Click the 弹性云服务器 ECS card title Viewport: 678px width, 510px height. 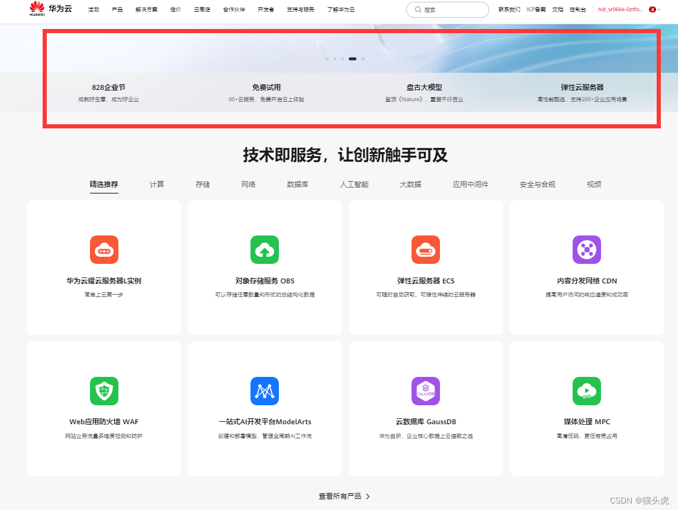(426, 281)
